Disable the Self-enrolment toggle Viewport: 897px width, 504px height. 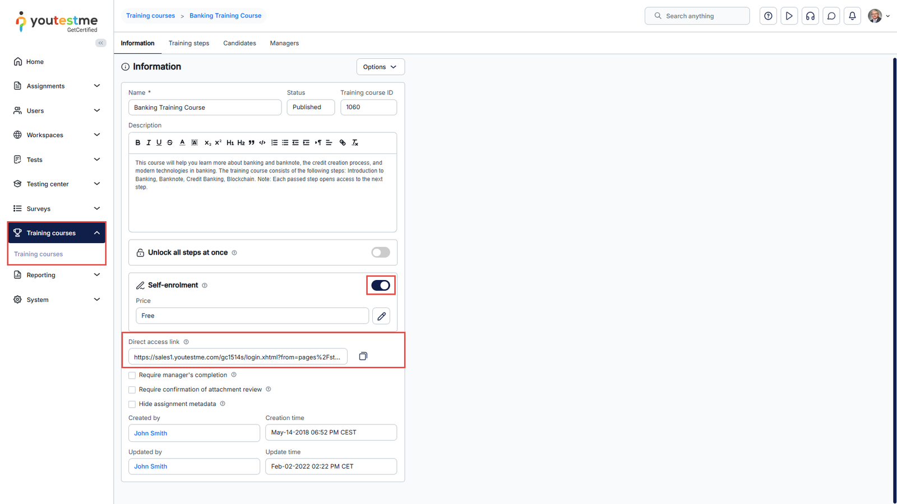tap(380, 286)
